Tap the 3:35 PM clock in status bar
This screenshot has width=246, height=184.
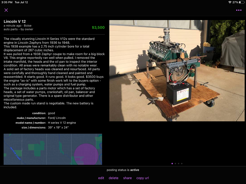tap(7, 2)
